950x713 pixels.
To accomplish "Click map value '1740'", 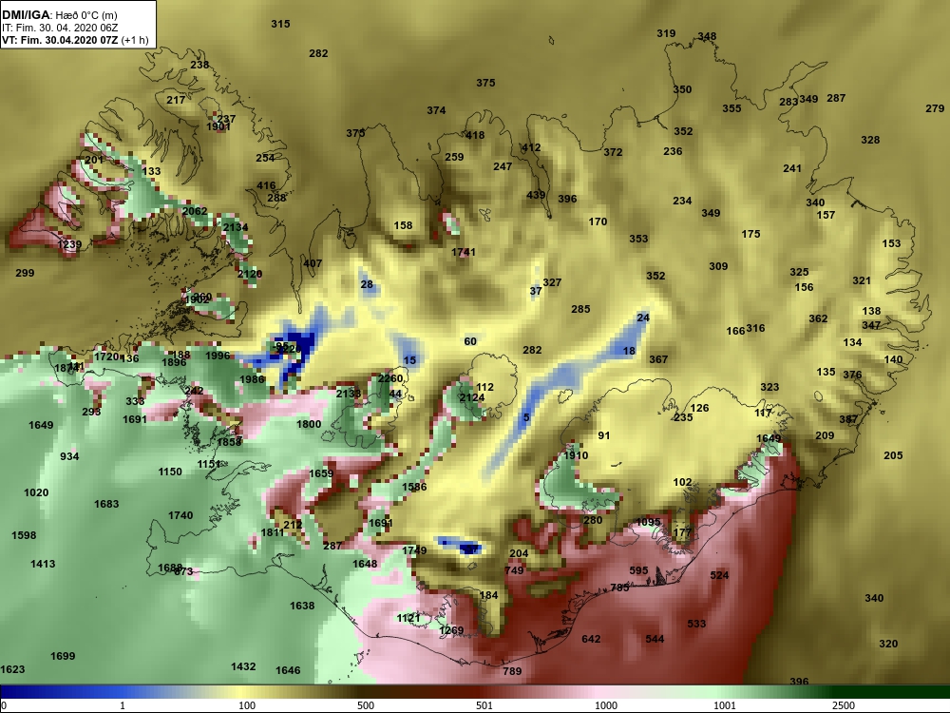I will click(180, 515).
